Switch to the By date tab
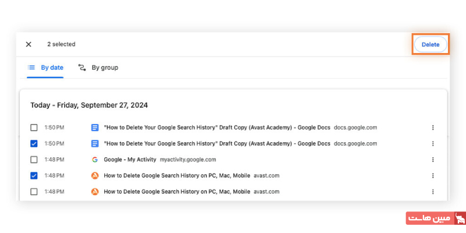 tap(46, 68)
